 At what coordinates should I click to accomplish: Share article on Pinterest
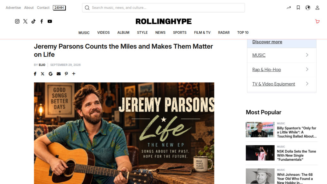tap(66, 74)
